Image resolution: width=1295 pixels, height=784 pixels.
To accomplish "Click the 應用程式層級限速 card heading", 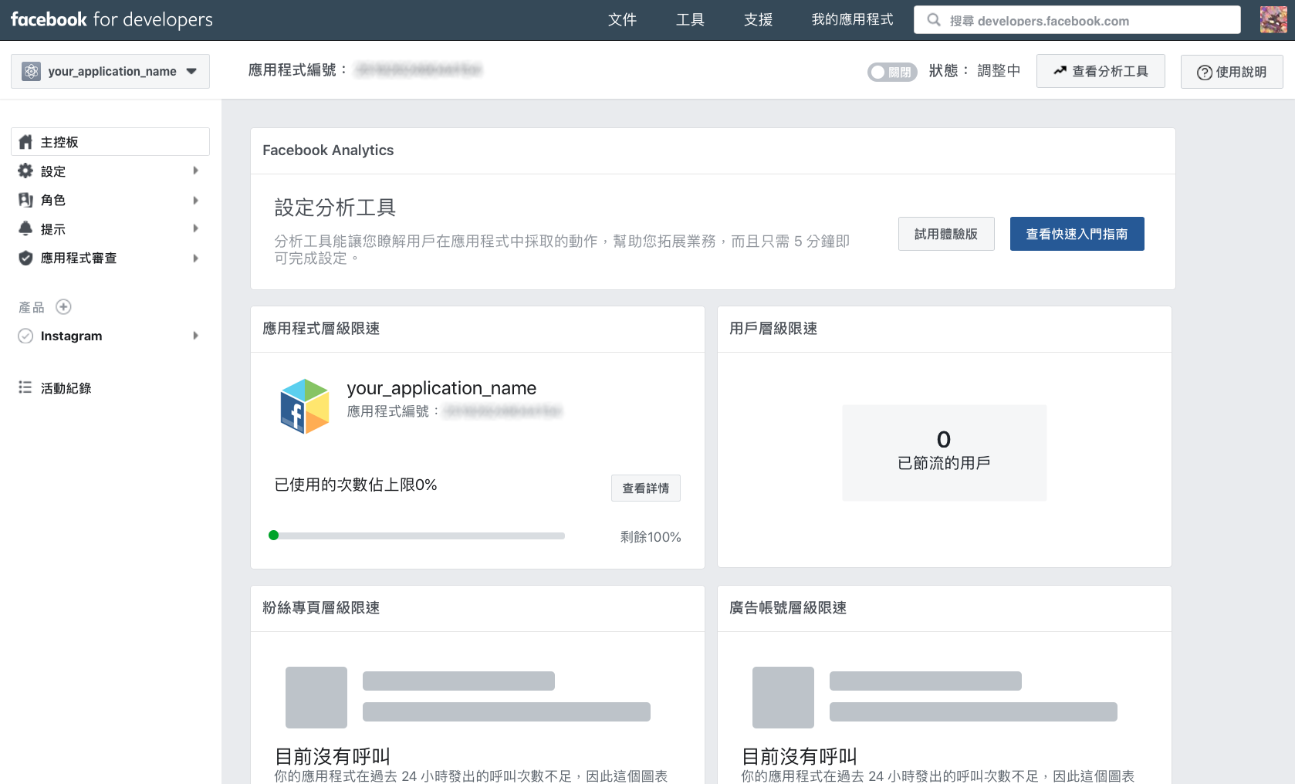I will pos(321,329).
